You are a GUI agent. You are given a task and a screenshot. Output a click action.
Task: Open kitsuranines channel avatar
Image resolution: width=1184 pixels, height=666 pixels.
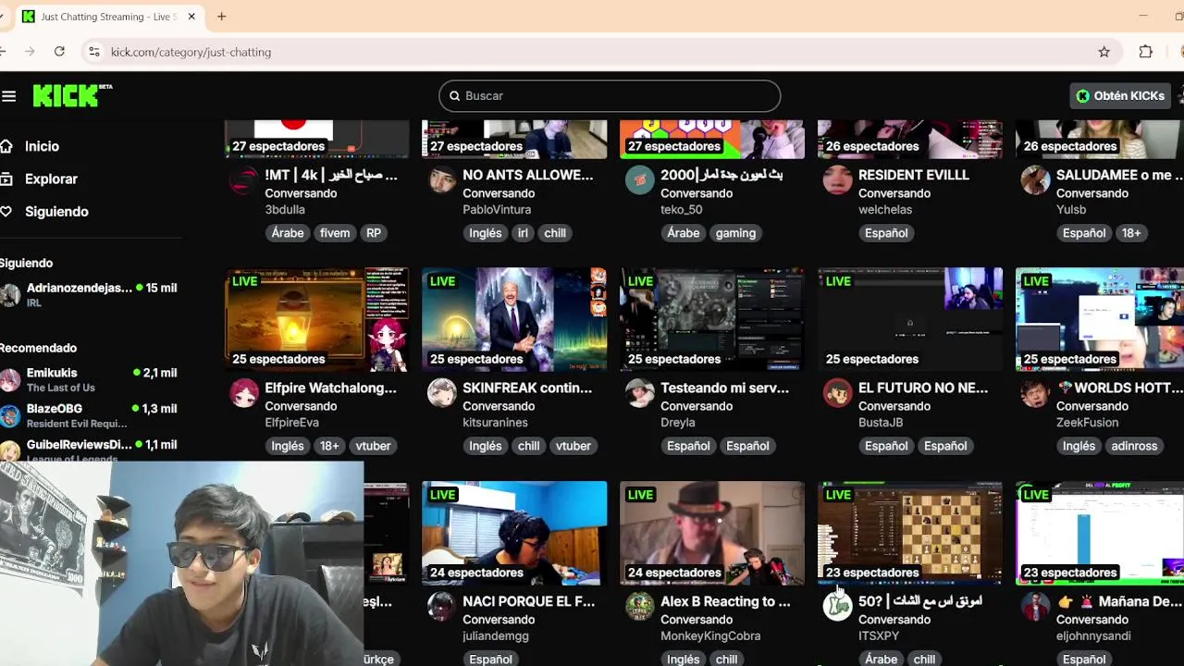click(x=442, y=393)
